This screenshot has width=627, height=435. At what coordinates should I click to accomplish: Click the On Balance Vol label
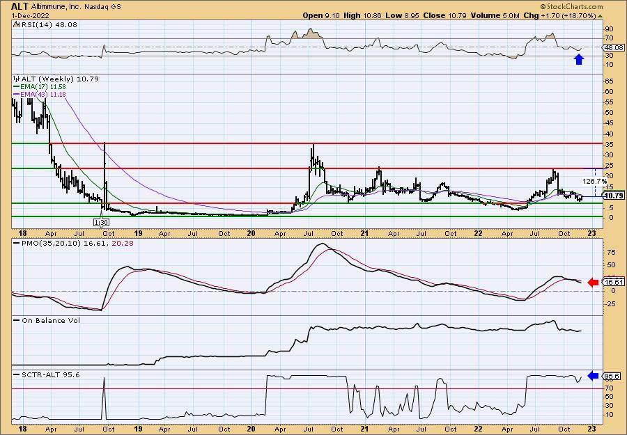51,320
